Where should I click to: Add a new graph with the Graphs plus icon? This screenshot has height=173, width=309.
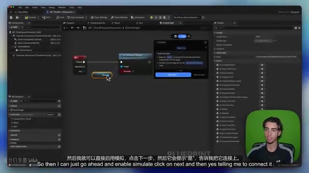coord(59,106)
